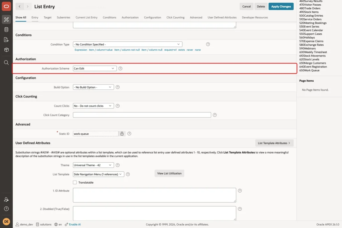Image resolution: width=342 pixels, height=228 pixels.
Task: Open Gallery cube icon in sidebar
Action: coord(6,50)
